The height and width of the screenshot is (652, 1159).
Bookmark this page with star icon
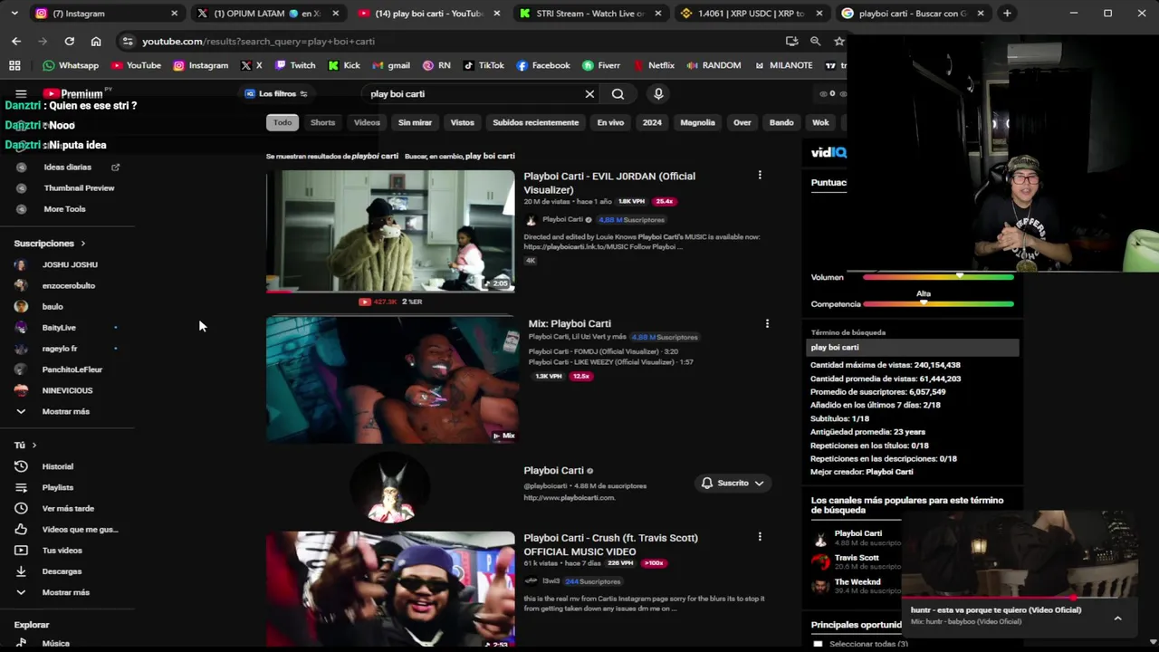(x=839, y=41)
